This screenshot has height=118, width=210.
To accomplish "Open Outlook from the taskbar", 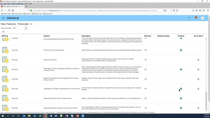I will 24,116.
